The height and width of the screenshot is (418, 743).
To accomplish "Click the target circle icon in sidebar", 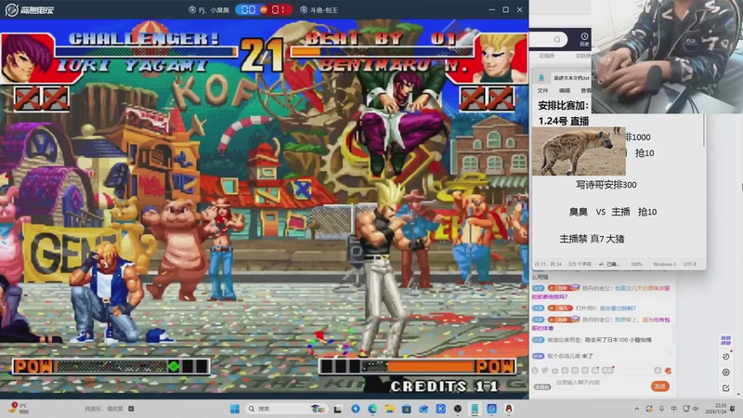I will pos(726,372).
